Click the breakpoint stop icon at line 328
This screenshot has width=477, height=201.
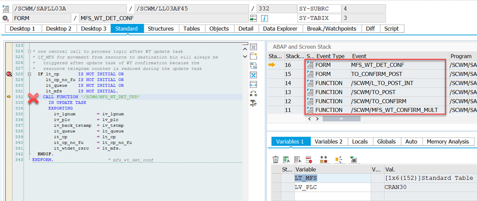click(x=9, y=74)
